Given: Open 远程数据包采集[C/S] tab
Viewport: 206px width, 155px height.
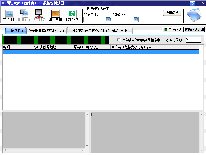Looking at the screenshot, I should [x=99, y=31].
